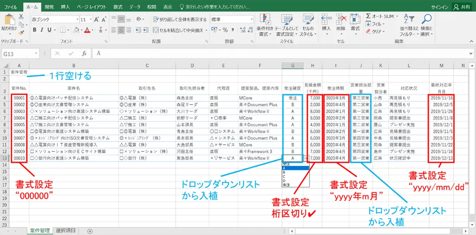The width and height of the screenshot is (476, 235).
Task: Click the Fill Color paint bucket
Action: coord(77,30)
